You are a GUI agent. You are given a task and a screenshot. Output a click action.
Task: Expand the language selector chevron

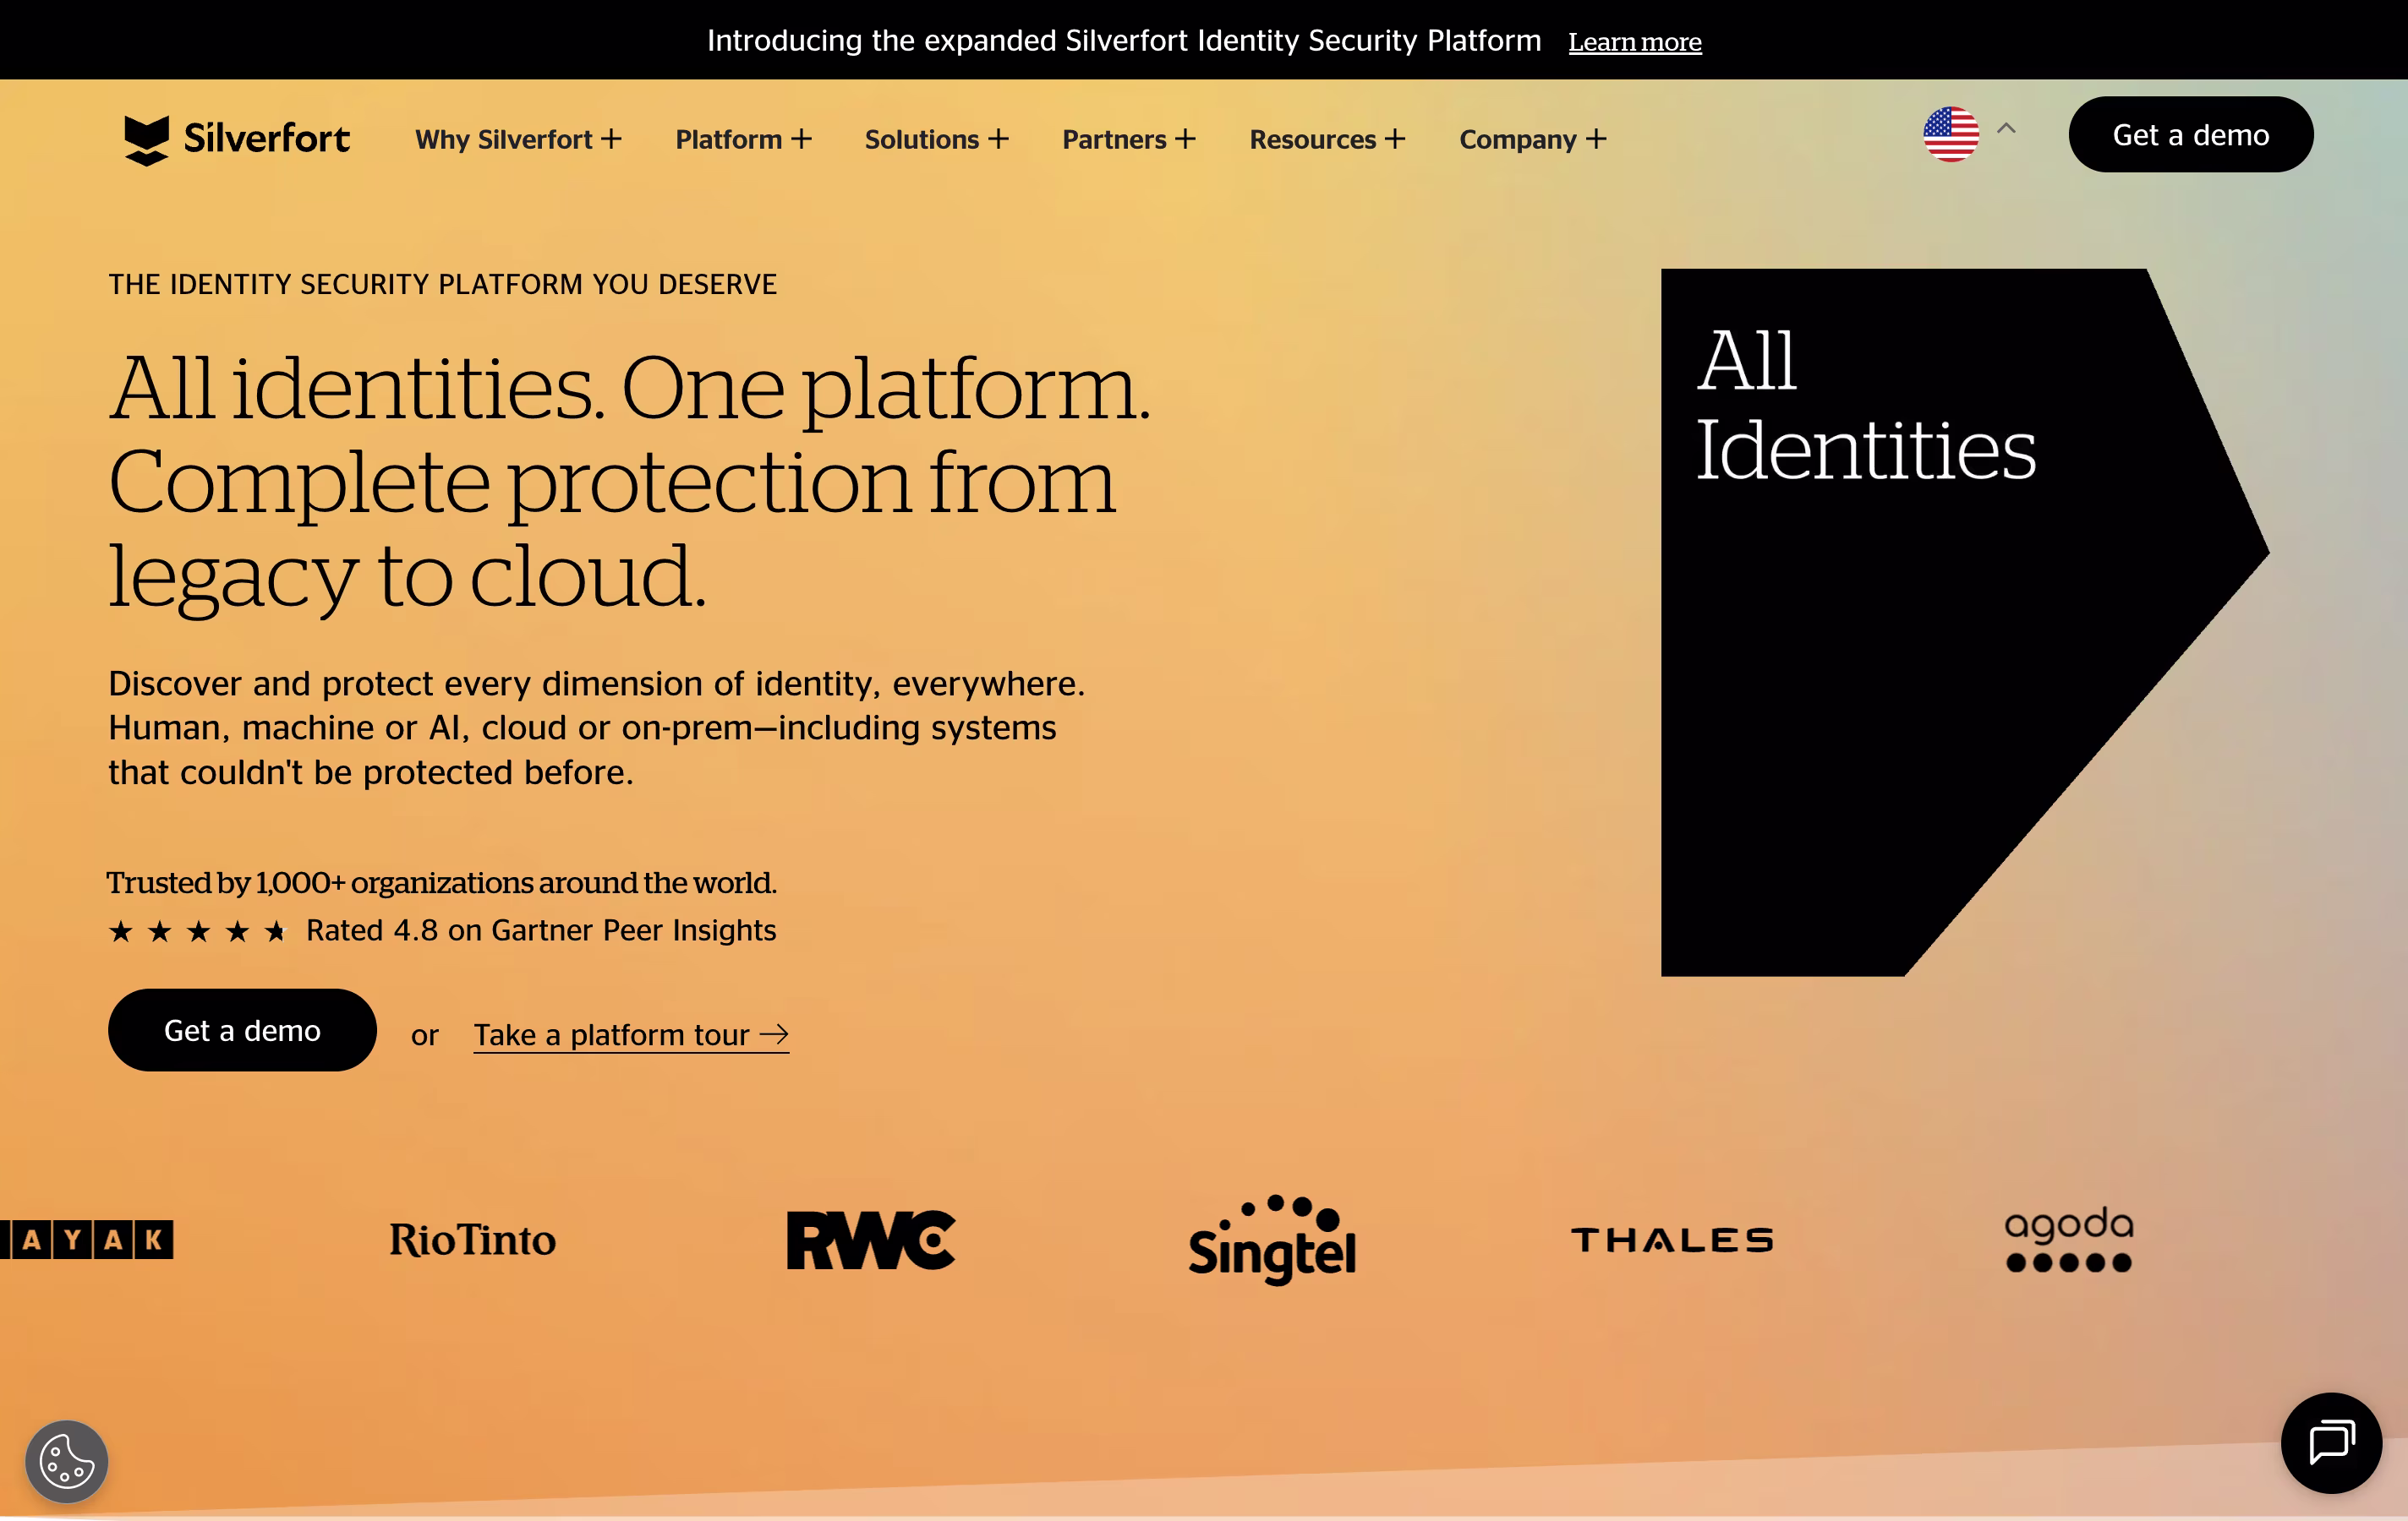click(x=2006, y=129)
